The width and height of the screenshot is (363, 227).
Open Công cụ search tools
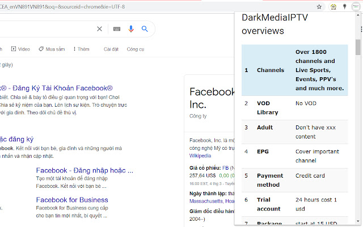pyautogui.click(x=136, y=49)
